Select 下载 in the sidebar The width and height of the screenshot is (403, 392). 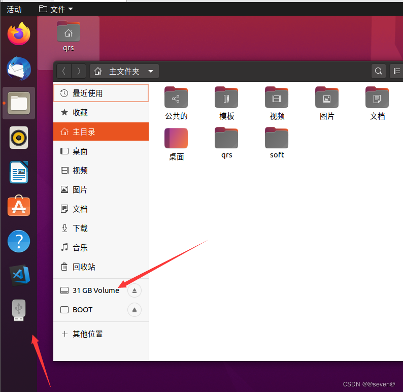pos(101,228)
